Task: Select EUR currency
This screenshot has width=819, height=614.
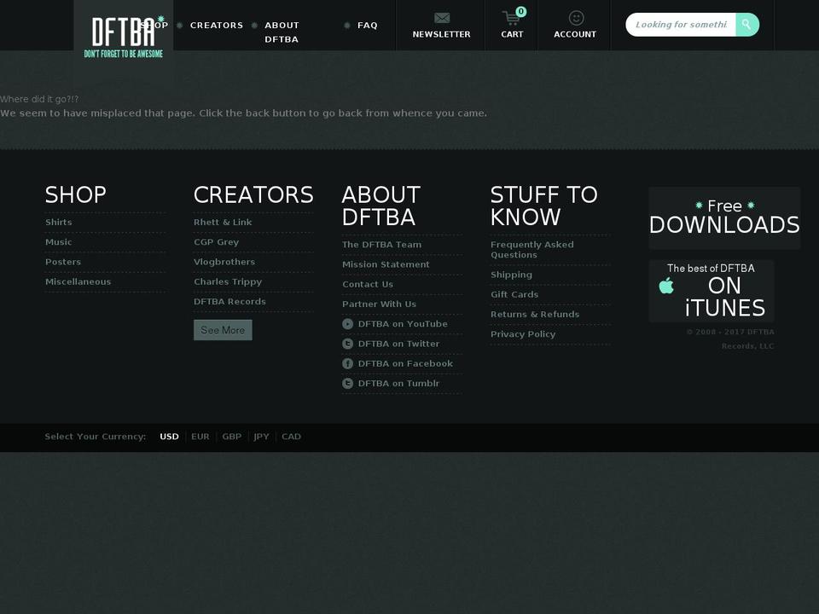Action: coord(200,437)
